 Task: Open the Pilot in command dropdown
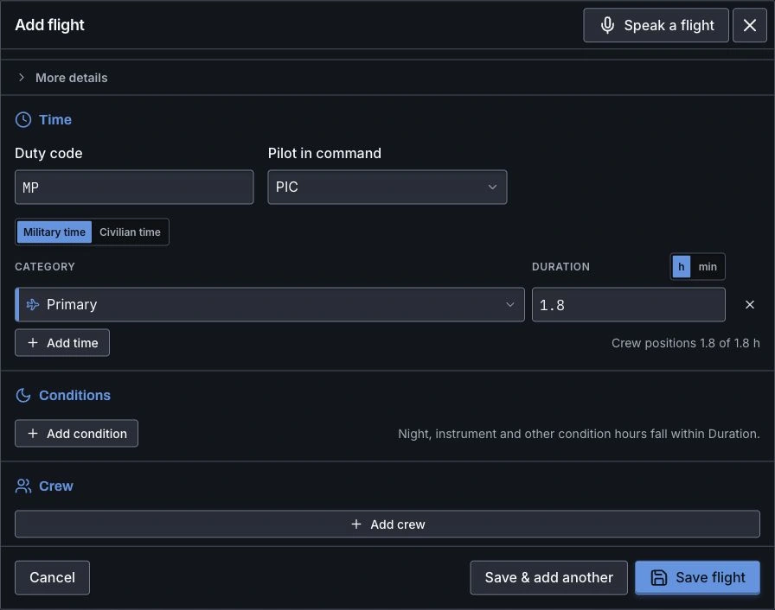pyautogui.click(x=387, y=187)
